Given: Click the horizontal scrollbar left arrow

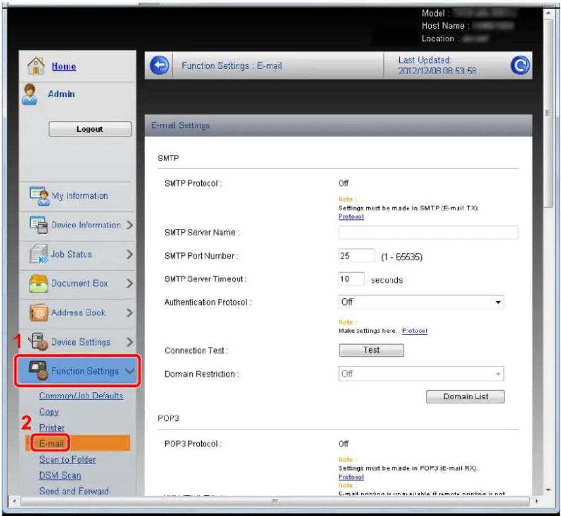Looking at the screenshot, I should [14, 501].
